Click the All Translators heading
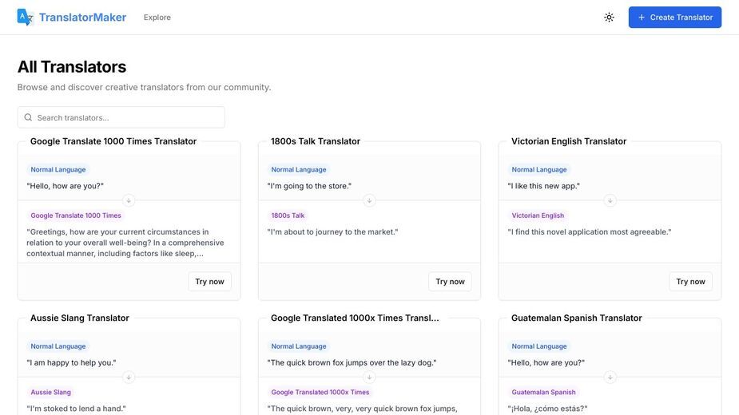Viewport: 739px width, 415px height. click(72, 67)
